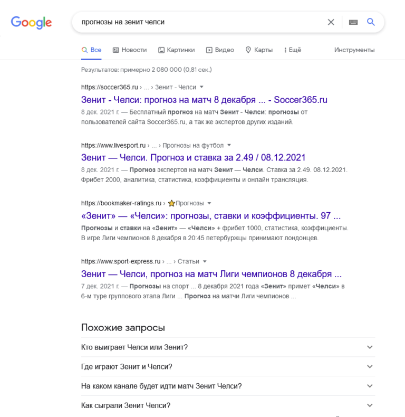Open dropdown arrow beside bookmaker-ratings.ru result
The width and height of the screenshot is (405, 417).
[x=209, y=203]
